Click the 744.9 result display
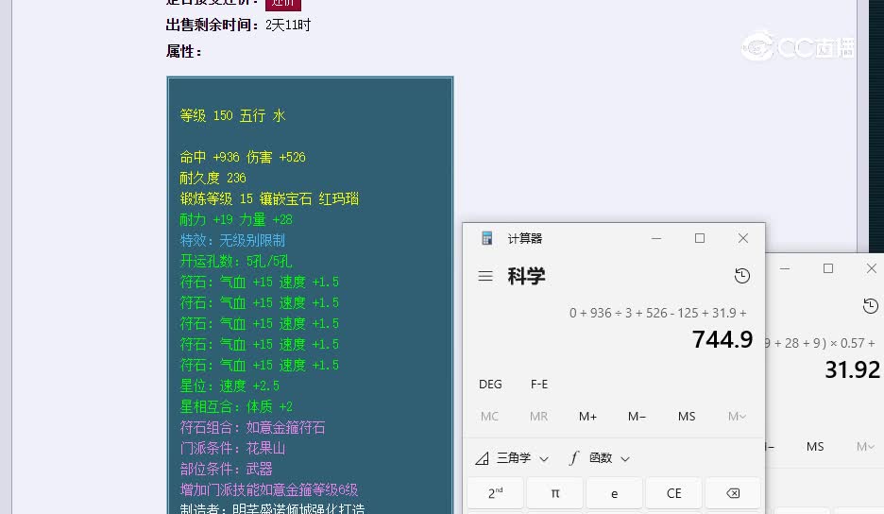The image size is (884, 514). pos(722,339)
